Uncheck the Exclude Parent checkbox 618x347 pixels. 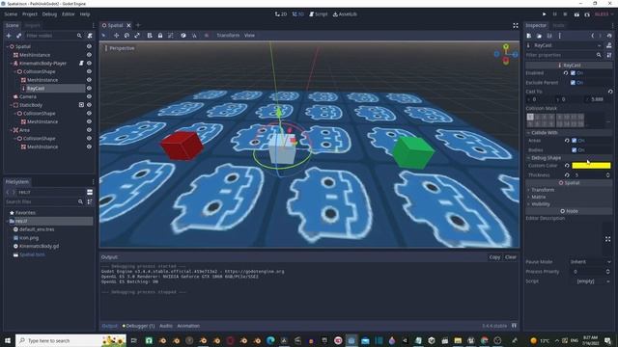(573, 83)
